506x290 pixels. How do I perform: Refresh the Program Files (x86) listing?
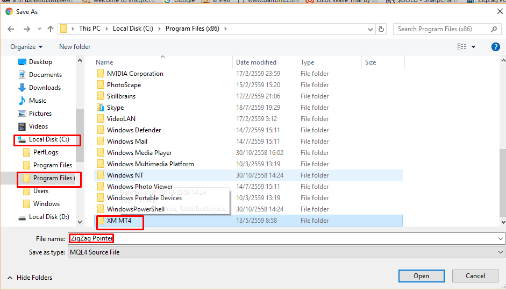click(381, 29)
